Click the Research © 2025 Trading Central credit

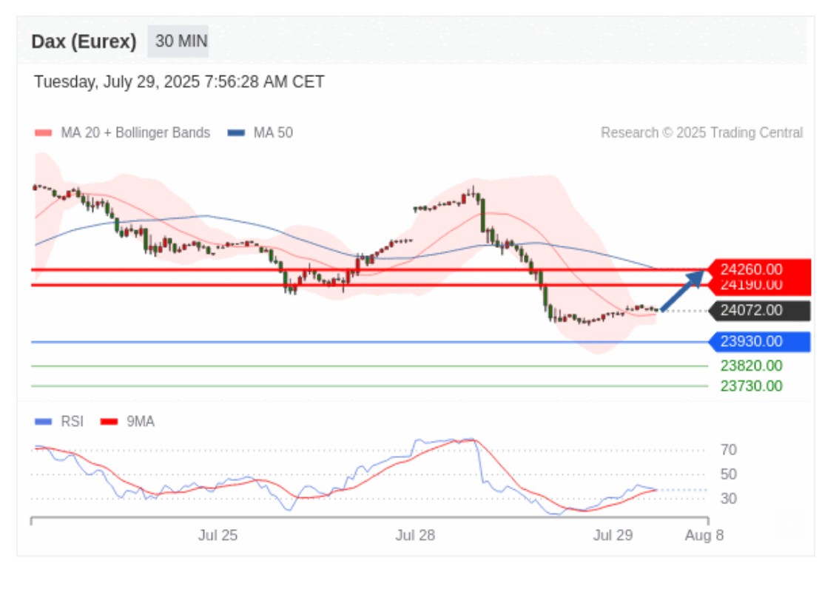(x=701, y=132)
